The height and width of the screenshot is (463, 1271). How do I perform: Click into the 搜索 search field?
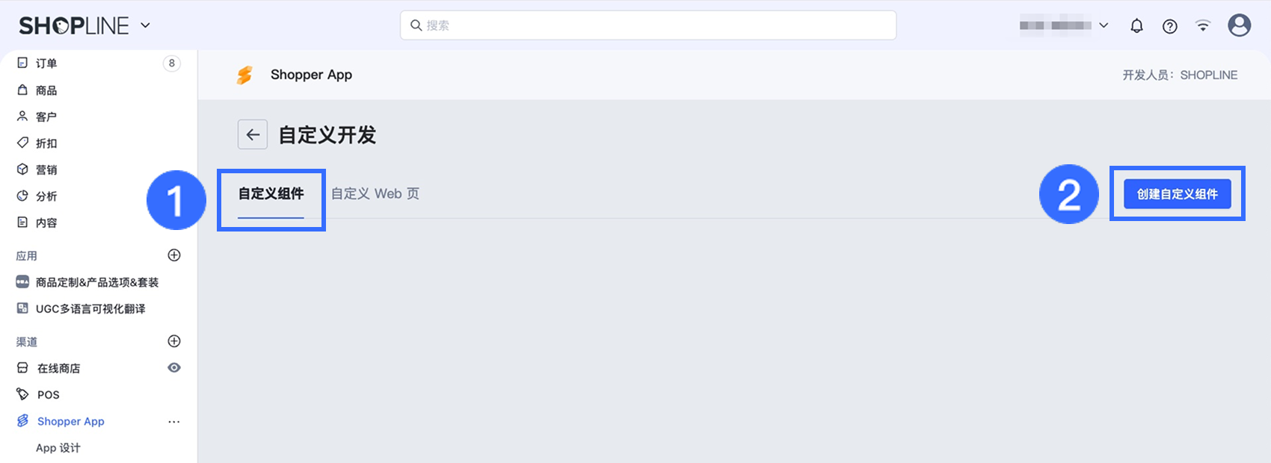tap(648, 25)
